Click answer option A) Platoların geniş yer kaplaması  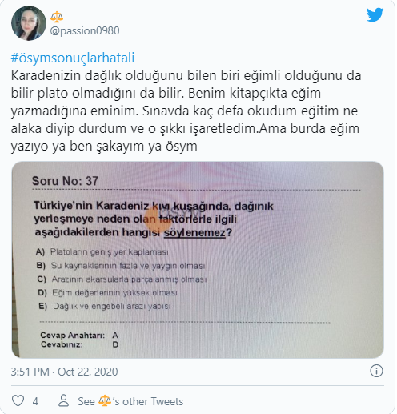(x=102, y=252)
